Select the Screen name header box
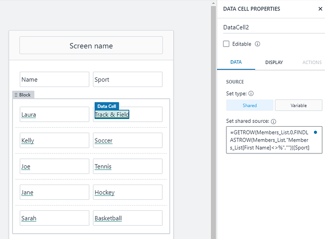Image resolution: width=325 pixels, height=239 pixels. pyautogui.click(x=91, y=46)
